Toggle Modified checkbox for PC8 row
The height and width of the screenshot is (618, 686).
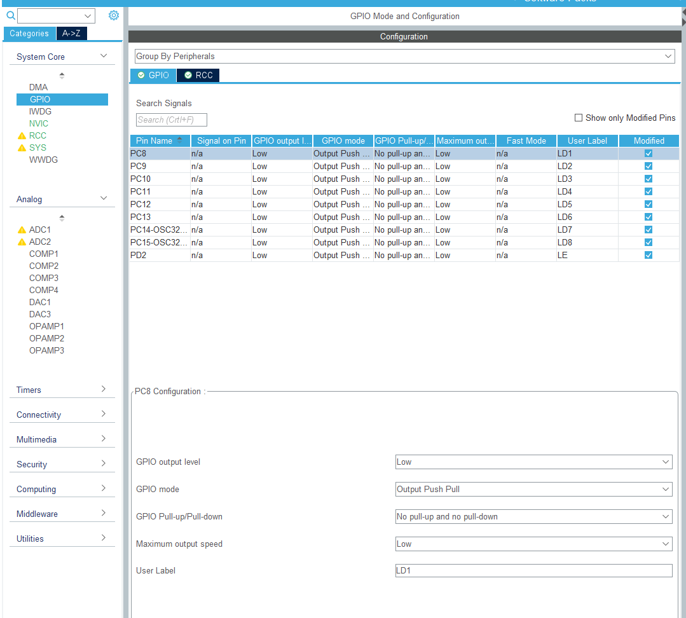[648, 153]
